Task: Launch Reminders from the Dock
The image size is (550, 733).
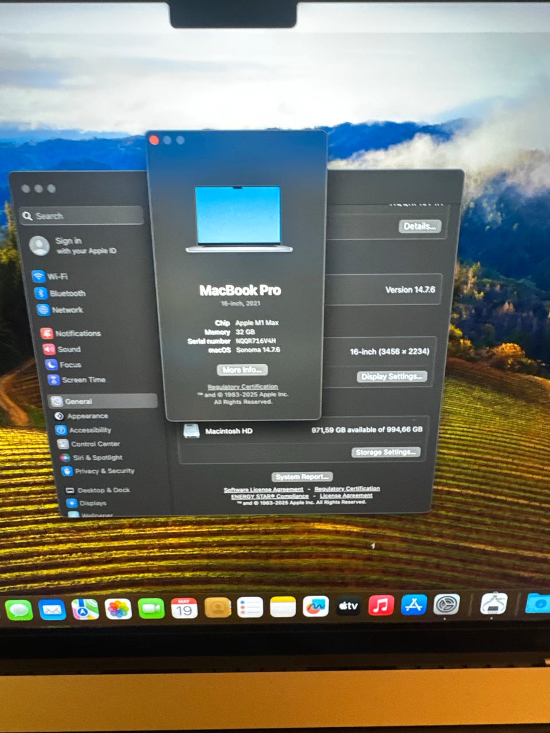Action: point(250,607)
